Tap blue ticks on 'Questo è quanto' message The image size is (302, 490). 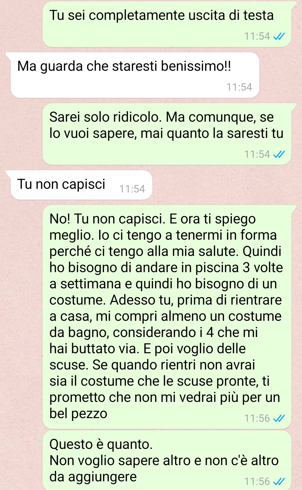tap(279, 481)
